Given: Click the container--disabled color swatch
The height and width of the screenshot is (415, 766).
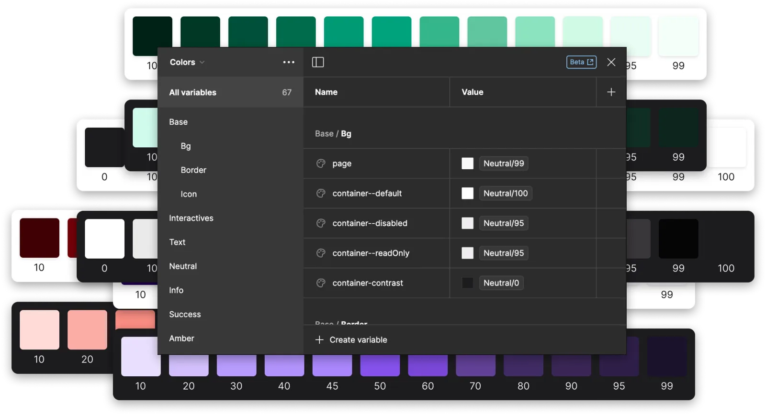Looking at the screenshot, I should 467,223.
